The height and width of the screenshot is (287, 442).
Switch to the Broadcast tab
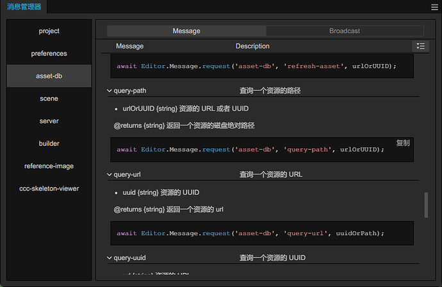[345, 31]
